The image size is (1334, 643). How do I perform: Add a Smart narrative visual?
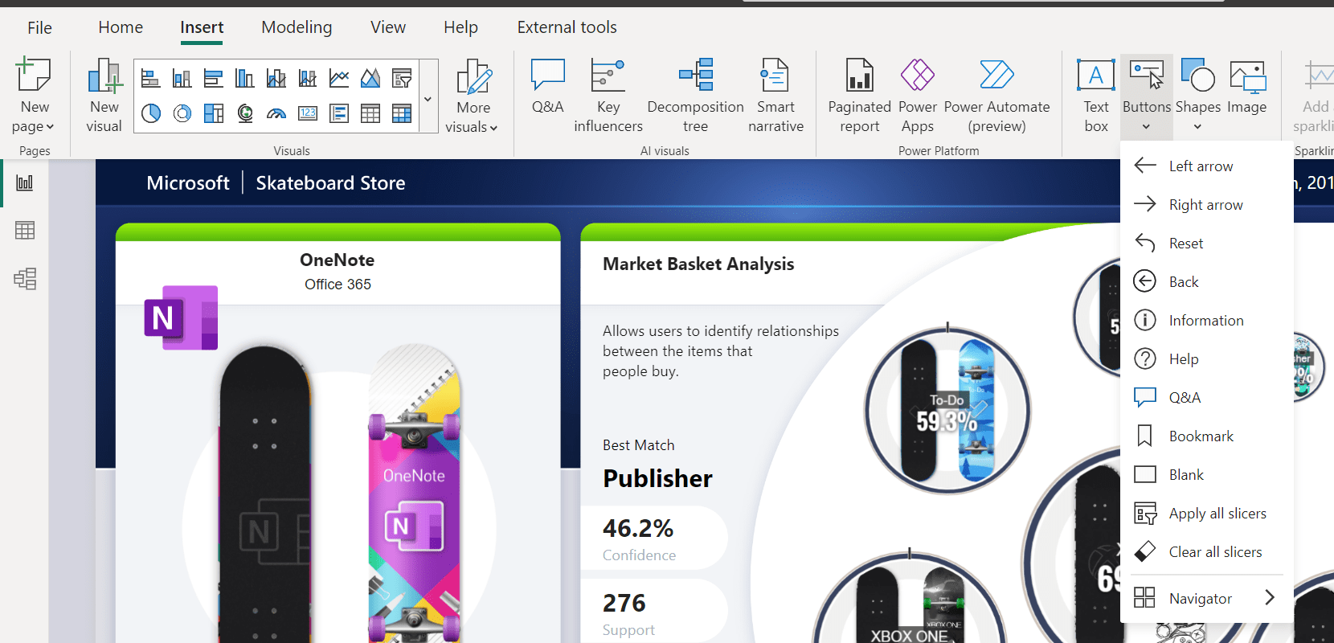click(x=775, y=96)
